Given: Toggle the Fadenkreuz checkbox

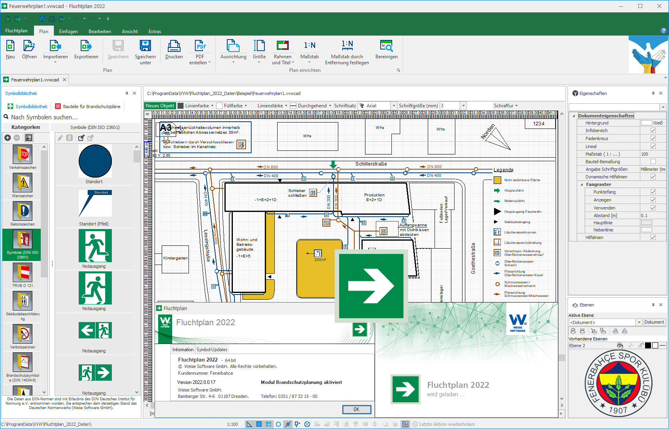Looking at the screenshot, I should [x=653, y=138].
